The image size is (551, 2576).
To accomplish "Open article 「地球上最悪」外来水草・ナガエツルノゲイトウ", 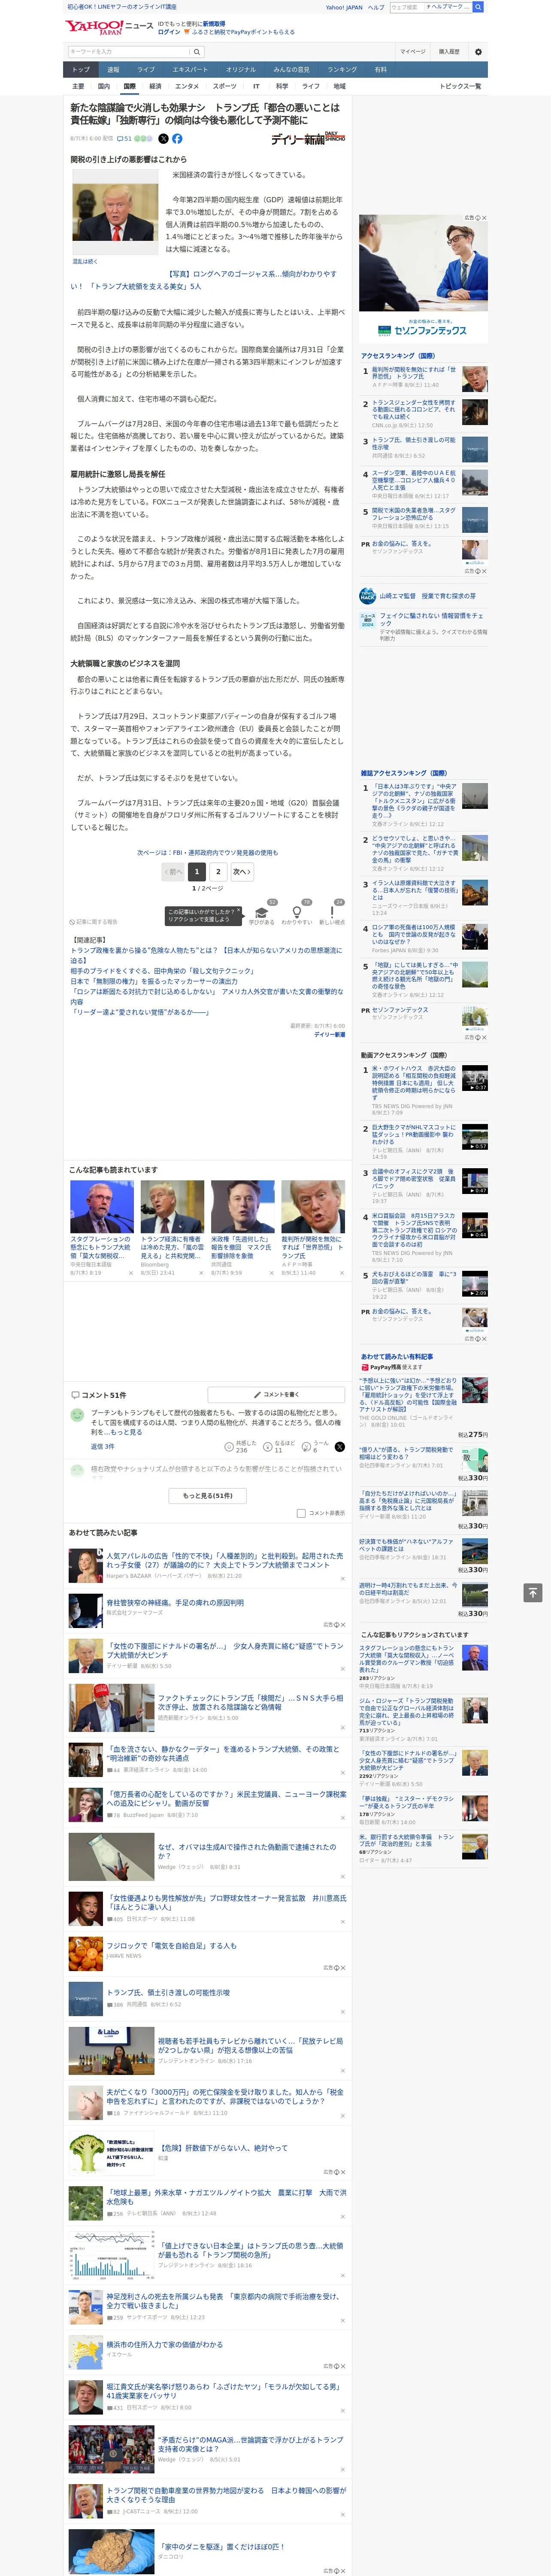I will click(226, 2197).
